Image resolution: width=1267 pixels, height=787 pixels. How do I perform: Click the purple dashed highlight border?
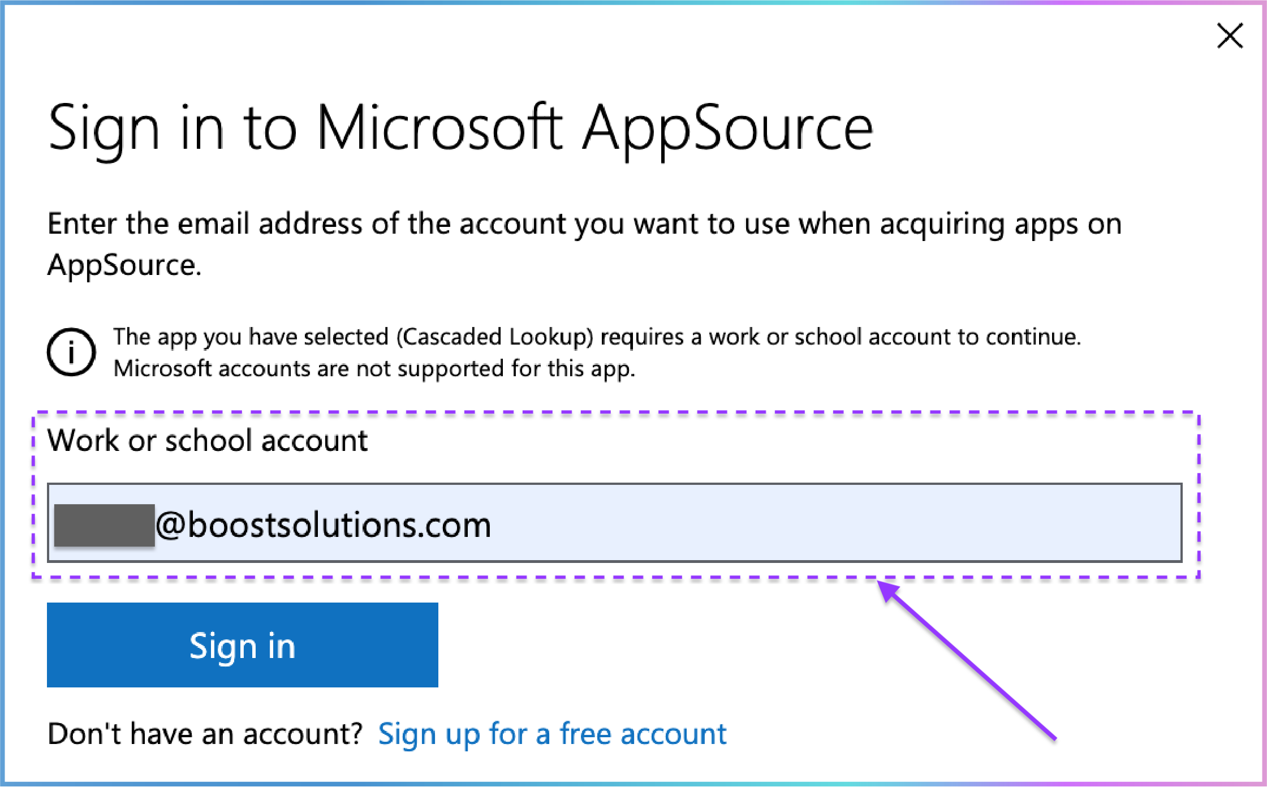click(615, 414)
